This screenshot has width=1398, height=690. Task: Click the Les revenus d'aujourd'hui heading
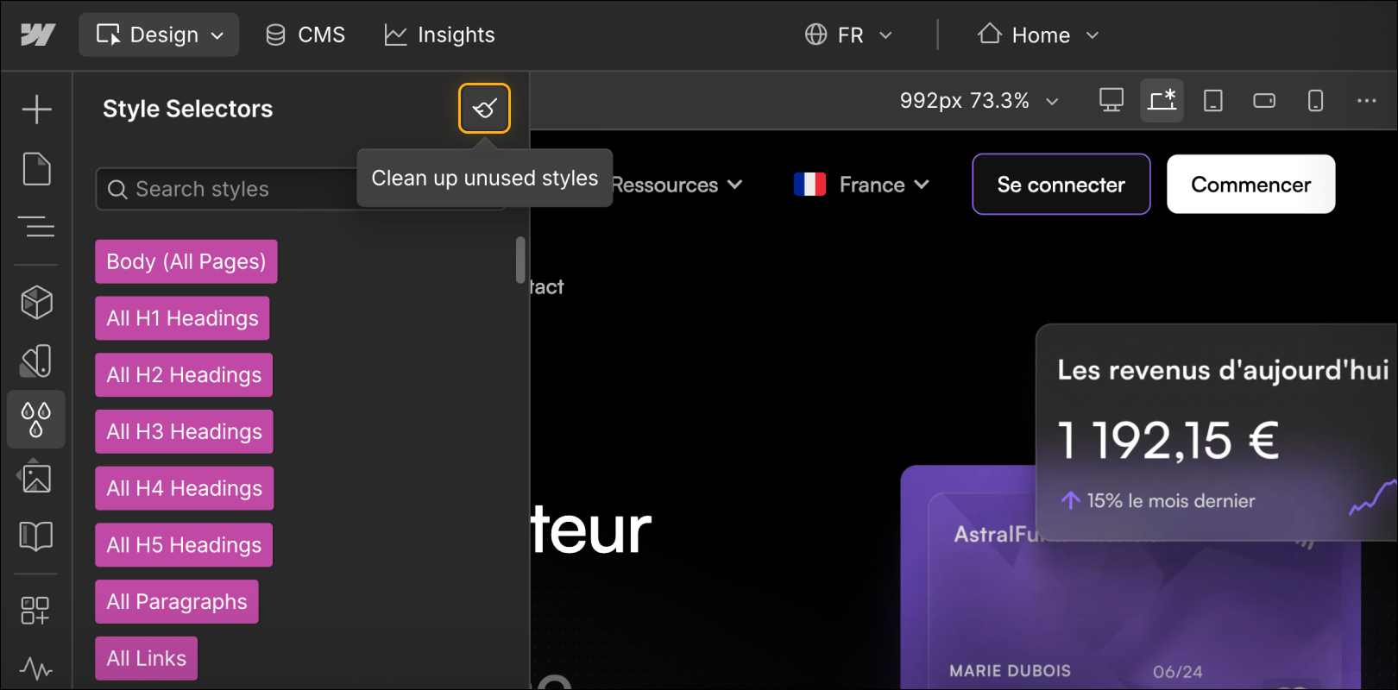tap(1223, 370)
